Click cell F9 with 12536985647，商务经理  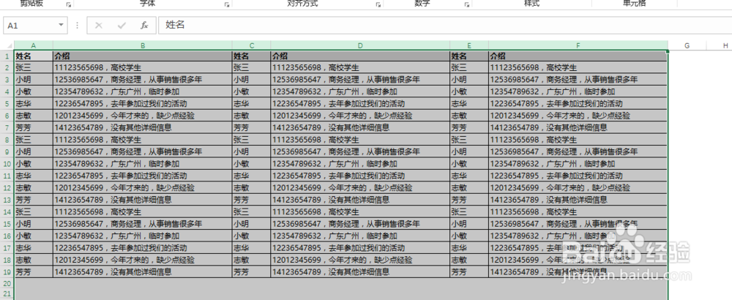(578, 151)
